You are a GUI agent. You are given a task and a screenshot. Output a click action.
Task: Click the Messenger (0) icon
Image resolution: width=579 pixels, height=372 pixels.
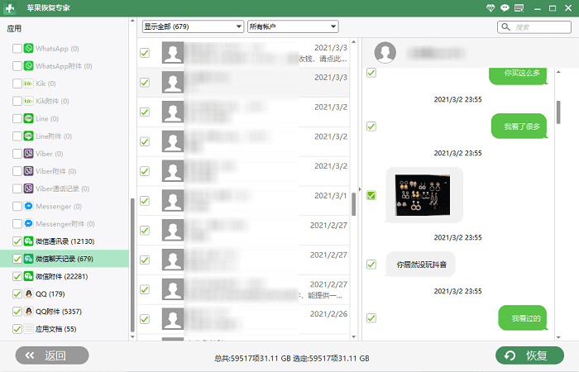(x=28, y=206)
